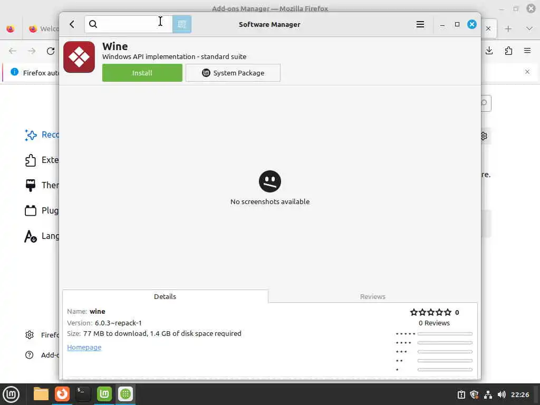540x405 pixels.
Task: Click Firefox forward arrow button
Action: pyautogui.click(x=32, y=51)
